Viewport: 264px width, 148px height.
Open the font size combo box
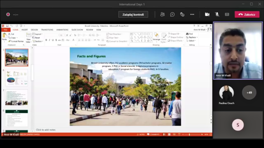click(x=62, y=35)
